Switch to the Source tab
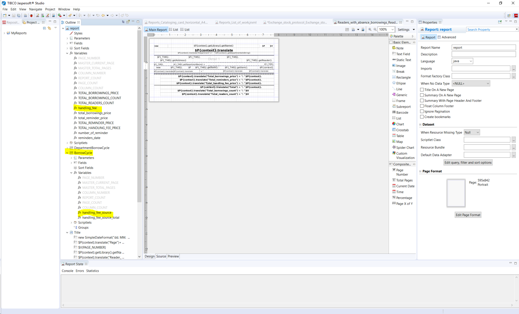The height and width of the screenshot is (314, 519). pyautogui.click(x=161, y=256)
